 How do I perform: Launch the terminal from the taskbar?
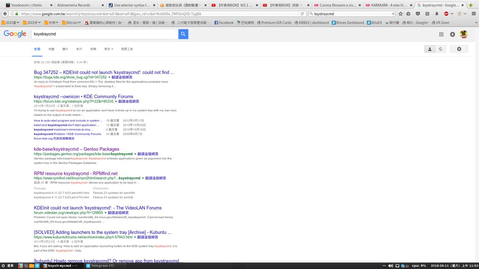pyautogui.click(x=26, y=266)
